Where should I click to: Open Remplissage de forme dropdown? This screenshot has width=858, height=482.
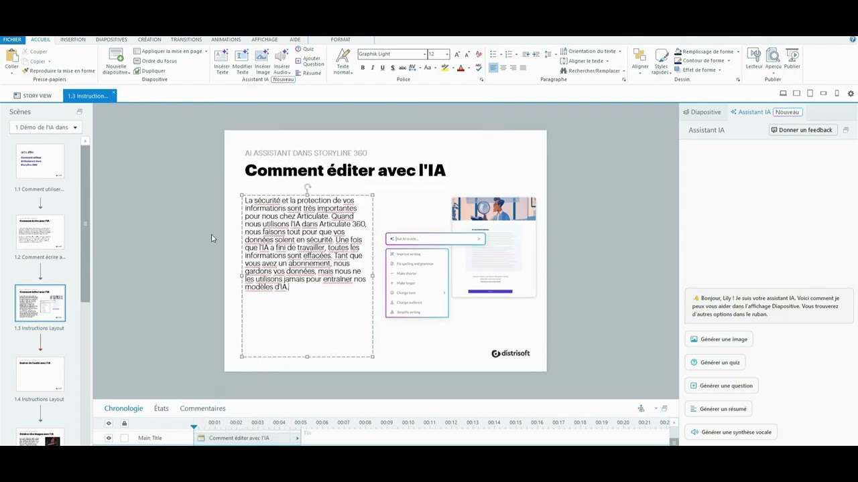click(707, 51)
